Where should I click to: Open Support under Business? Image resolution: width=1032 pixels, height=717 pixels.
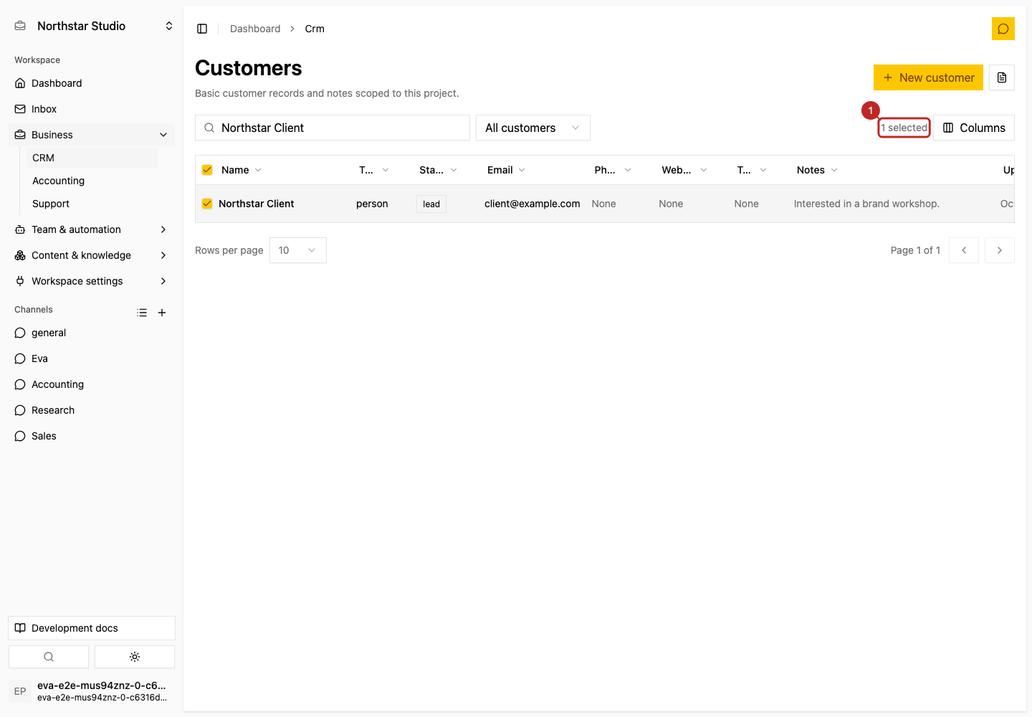[92, 204]
